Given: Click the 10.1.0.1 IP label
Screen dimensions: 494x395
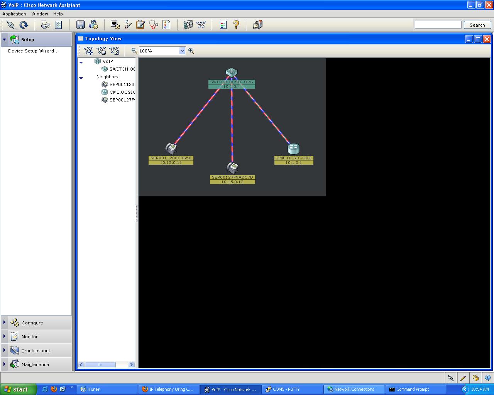Looking at the screenshot, I should coord(294,163).
